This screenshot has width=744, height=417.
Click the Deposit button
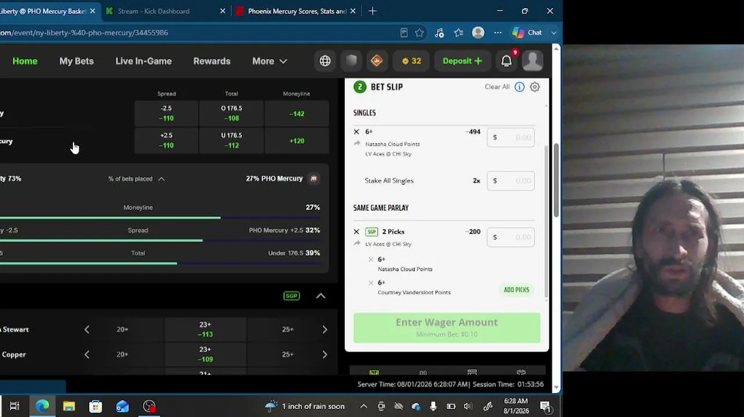[x=462, y=61]
